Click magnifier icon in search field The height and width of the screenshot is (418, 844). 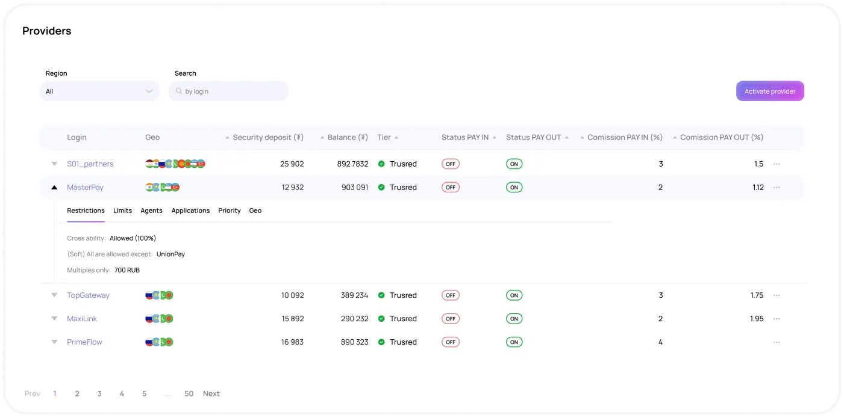click(x=179, y=91)
